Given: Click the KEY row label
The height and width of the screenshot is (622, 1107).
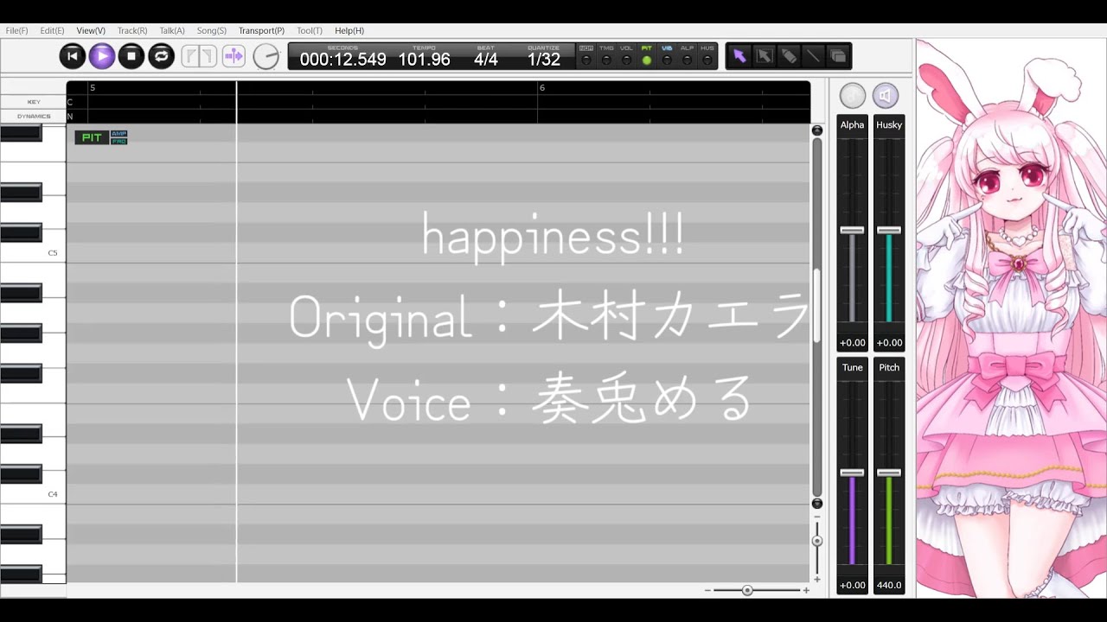Looking at the screenshot, I should pos(34,102).
